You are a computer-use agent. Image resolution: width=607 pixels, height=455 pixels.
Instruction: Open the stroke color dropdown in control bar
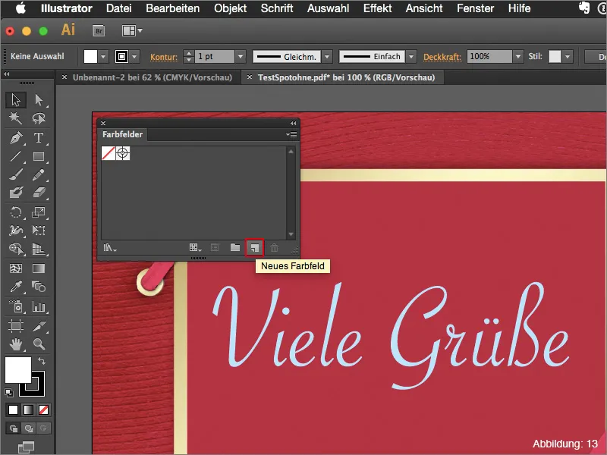pos(134,56)
